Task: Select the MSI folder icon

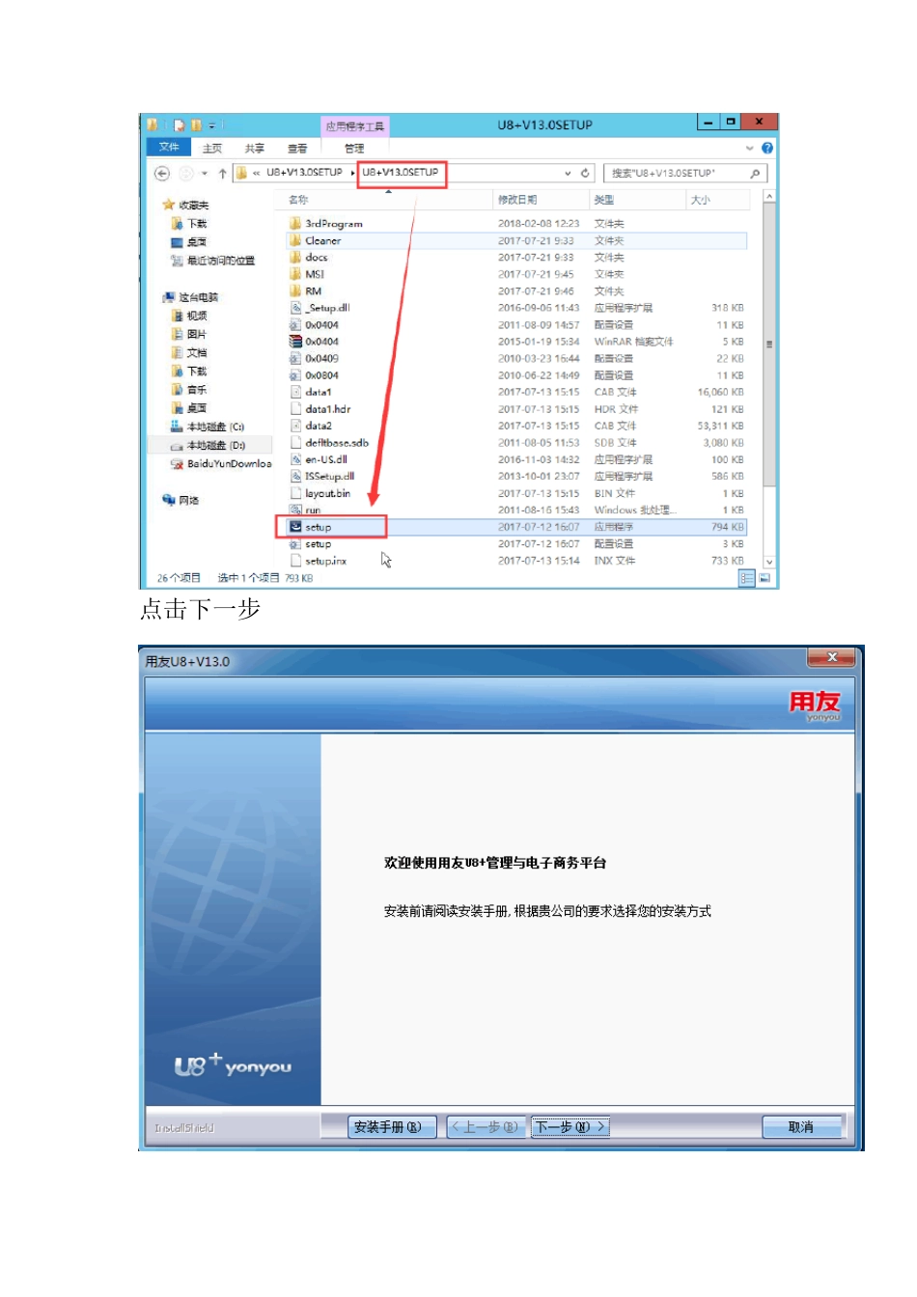Action: click(295, 274)
